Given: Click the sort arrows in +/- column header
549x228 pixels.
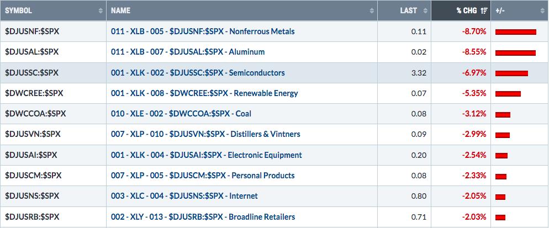Looking at the screenshot, I should pyautogui.click(x=543, y=11).
